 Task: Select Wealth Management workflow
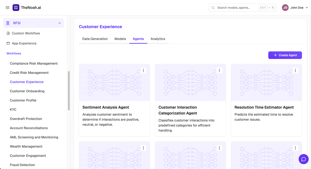click(26, 146)
